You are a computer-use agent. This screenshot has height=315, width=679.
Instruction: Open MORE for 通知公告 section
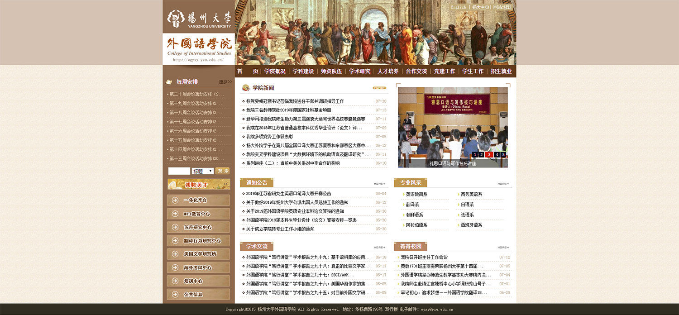pos(380,184)
